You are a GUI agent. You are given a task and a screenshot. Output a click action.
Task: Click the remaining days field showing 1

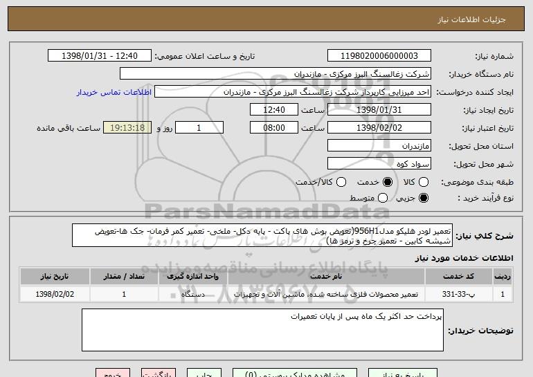199,128
